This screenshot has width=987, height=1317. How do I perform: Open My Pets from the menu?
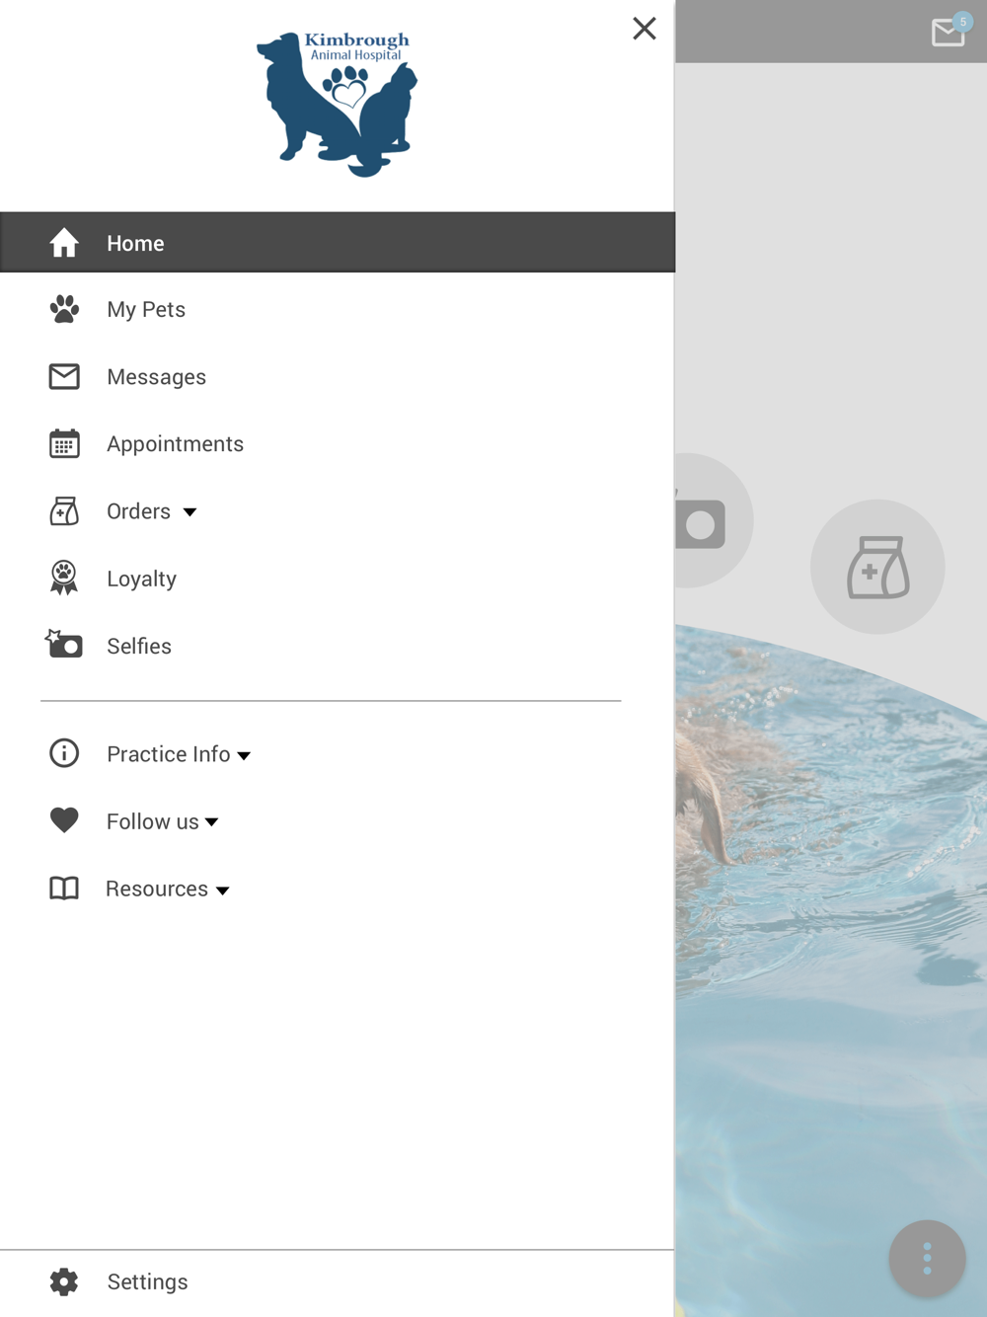point(146,309)
